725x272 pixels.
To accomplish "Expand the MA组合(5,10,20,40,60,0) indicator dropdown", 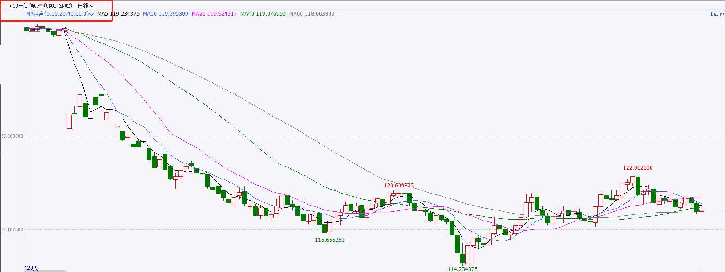I will point(60,14).
